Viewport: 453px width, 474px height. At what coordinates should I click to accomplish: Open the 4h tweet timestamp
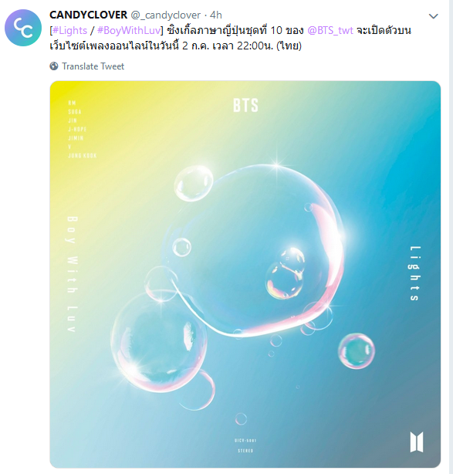tap(216, 15)
